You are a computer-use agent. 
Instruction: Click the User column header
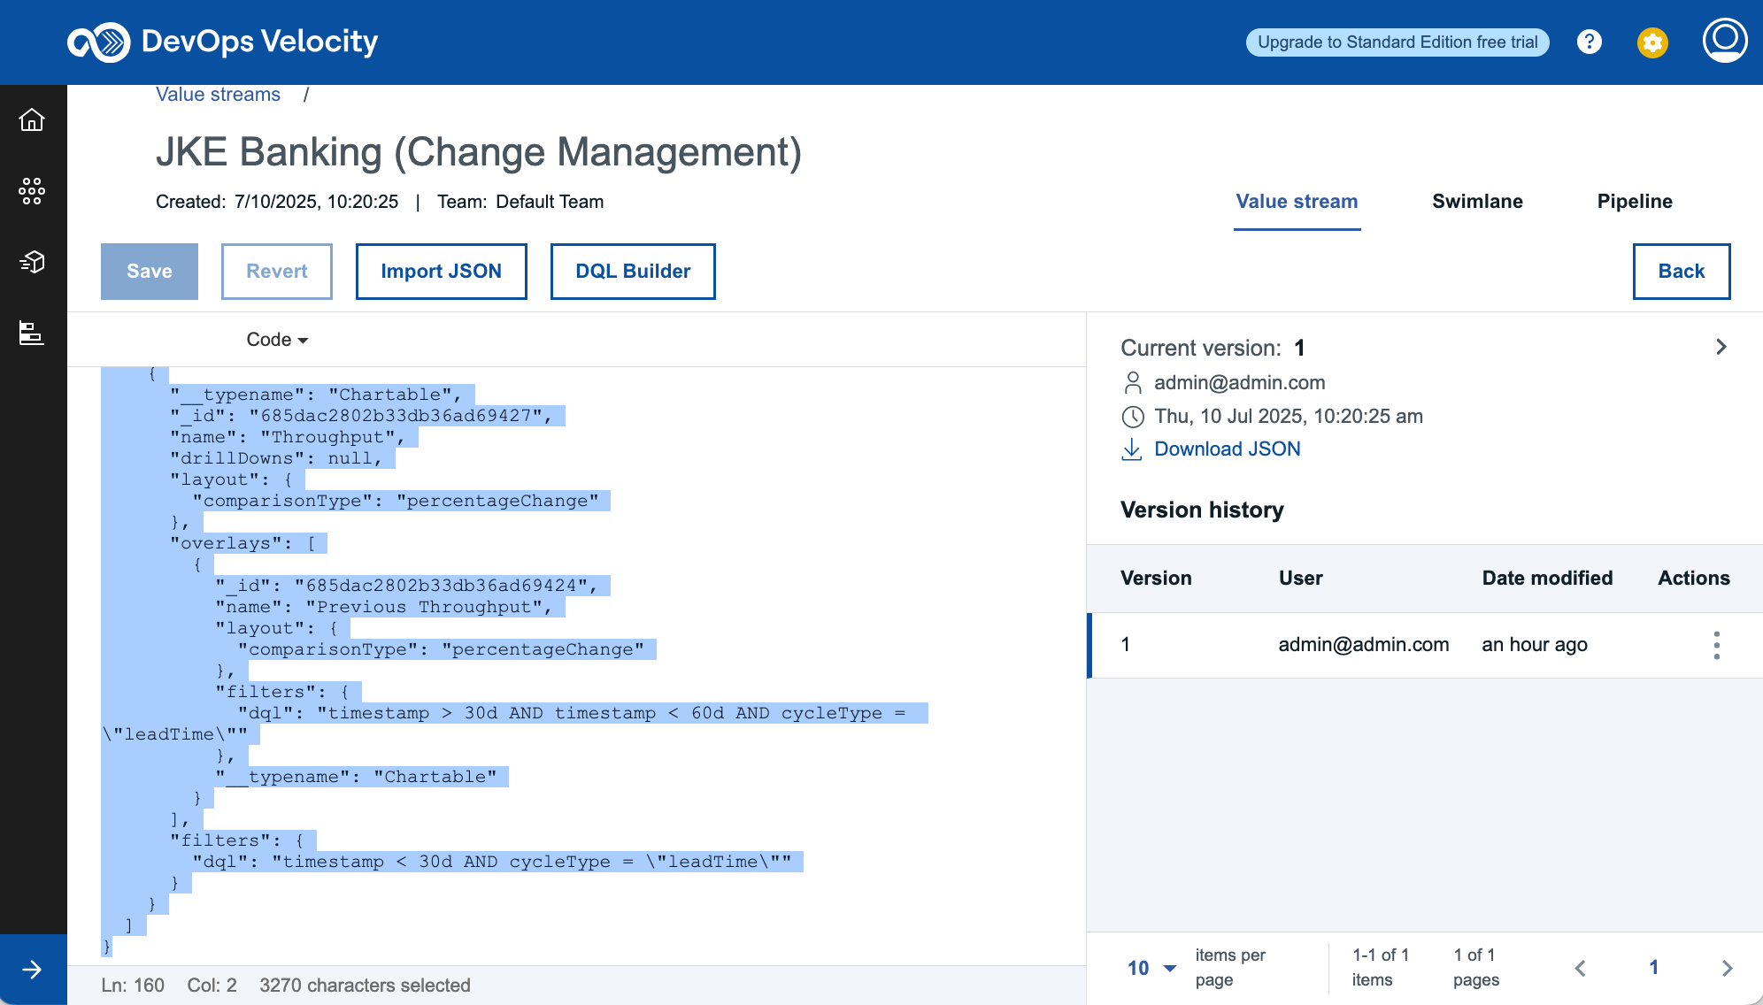[1300, 579]
